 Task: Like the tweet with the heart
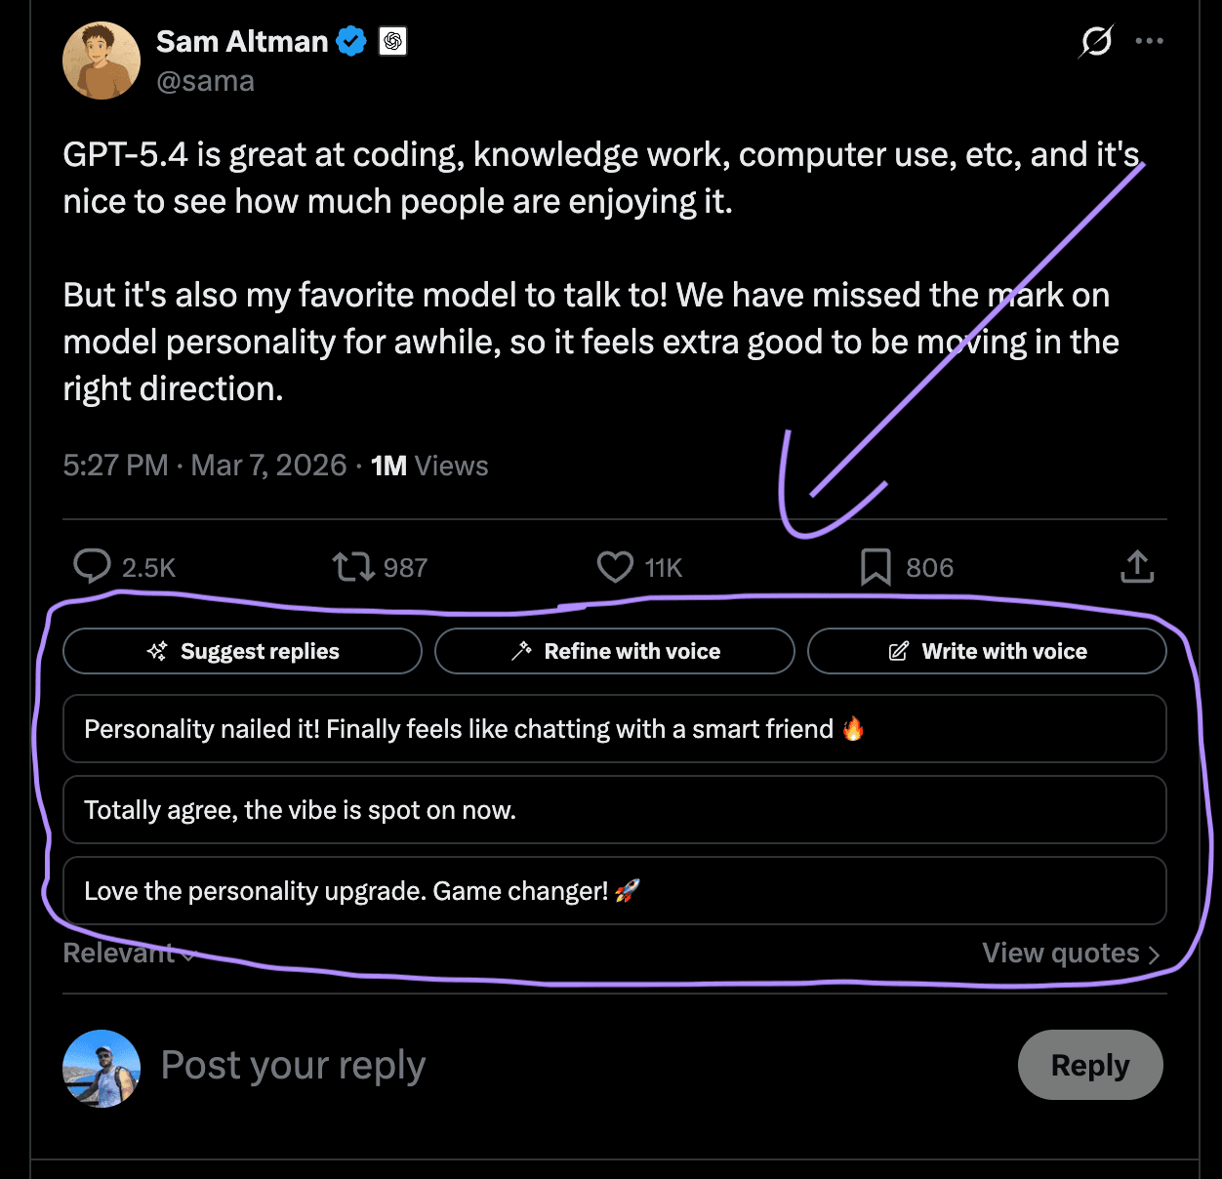point(616,566)
